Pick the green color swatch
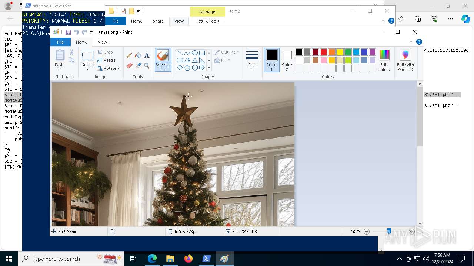Image resolution: width=474 pixels, height=266 pixels. [348, 52]
